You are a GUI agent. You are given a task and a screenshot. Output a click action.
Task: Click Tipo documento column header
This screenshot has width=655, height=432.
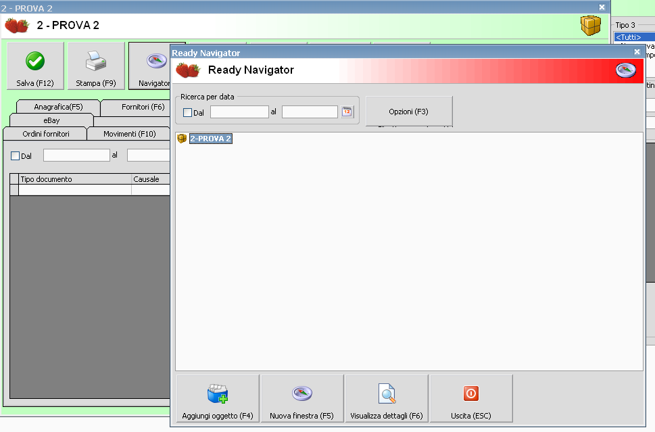coord(75,179)
